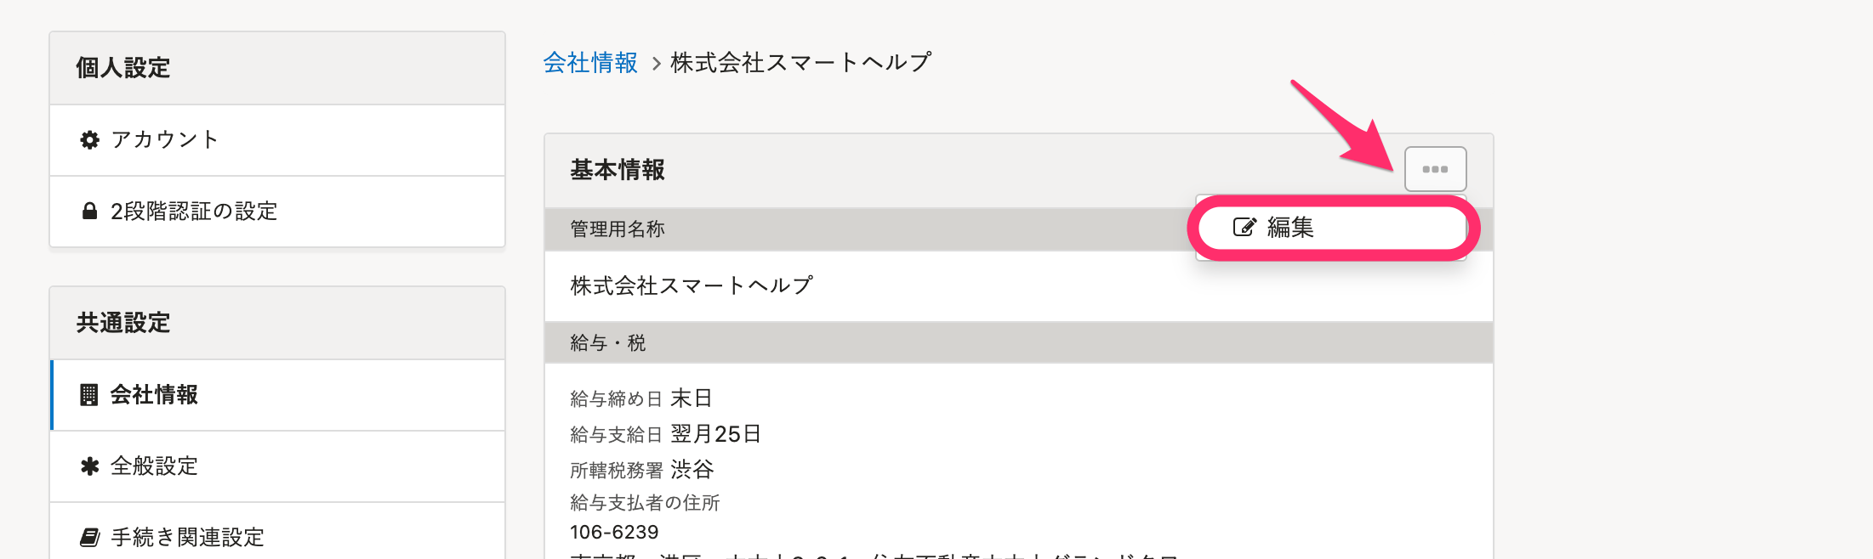Image resolution: width=1873 pixels, height=559 pixels.
Task: Go to 全般設定 in the sidebar
Action: click(277, 466)
